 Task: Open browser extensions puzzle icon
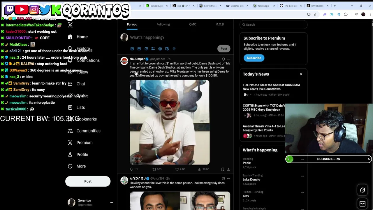[x=346, y=14]
